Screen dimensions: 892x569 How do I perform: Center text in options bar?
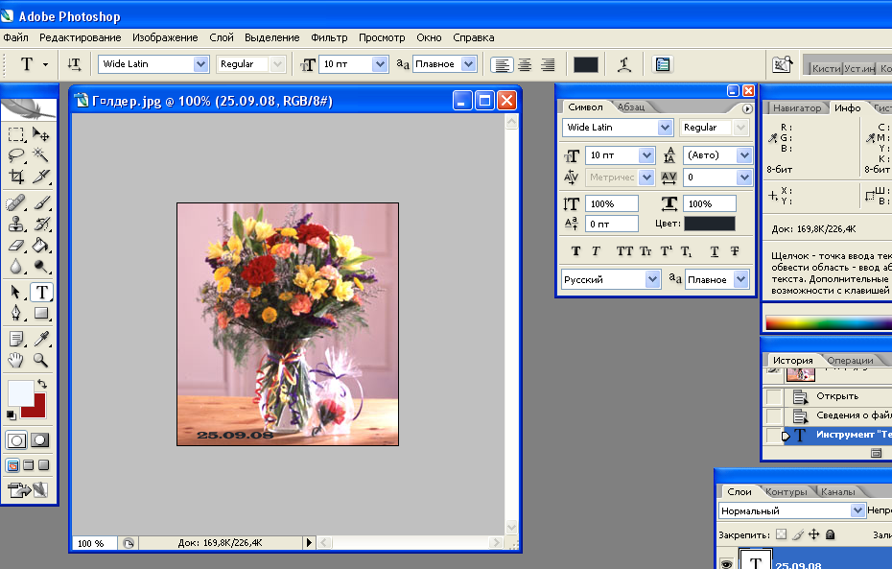tap(525, 64)
